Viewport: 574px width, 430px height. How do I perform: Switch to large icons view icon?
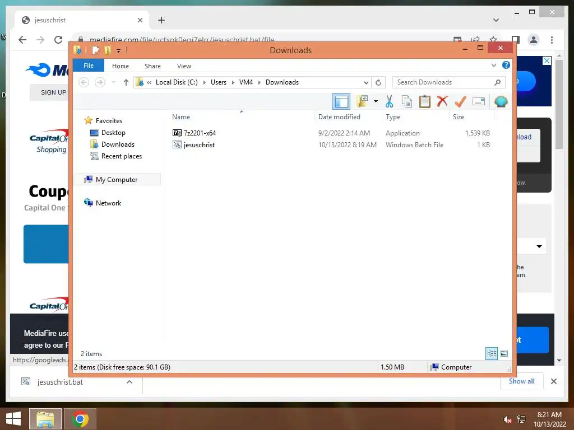(x=504, y=353)
